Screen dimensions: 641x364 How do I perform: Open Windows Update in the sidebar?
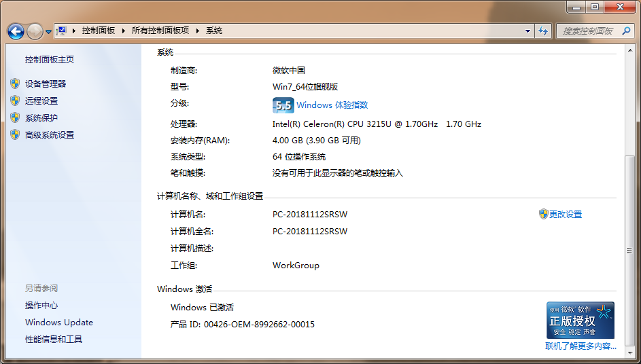(x=59, y=323)
